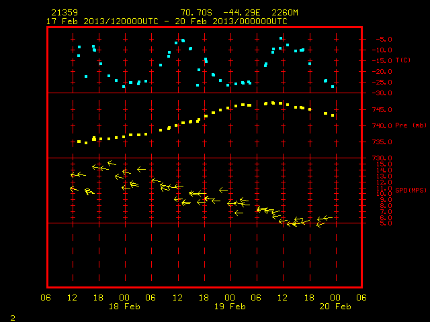
Task: Click the coordinates 70.70S -44.29E text
Action: pyautogui.click(x=220, y=13)
